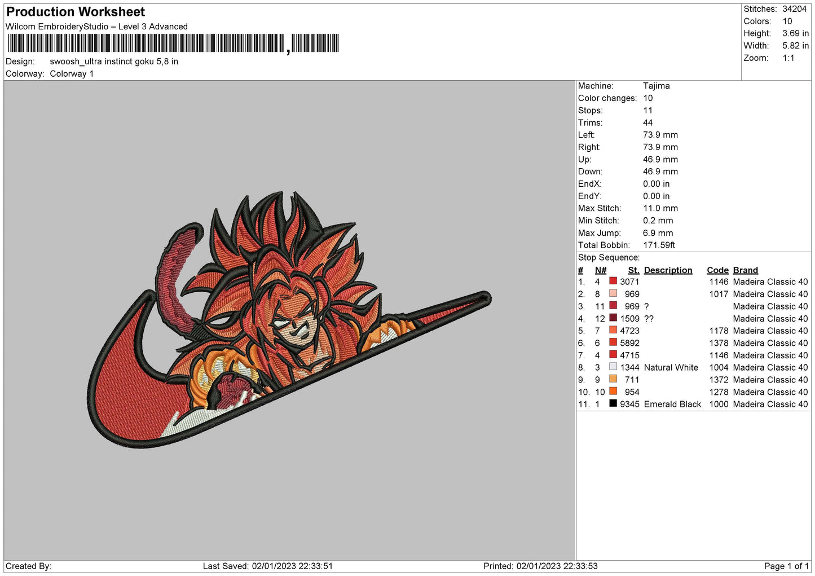Click the St. column header
Screen dimensions: 815x576
[633, 270]
